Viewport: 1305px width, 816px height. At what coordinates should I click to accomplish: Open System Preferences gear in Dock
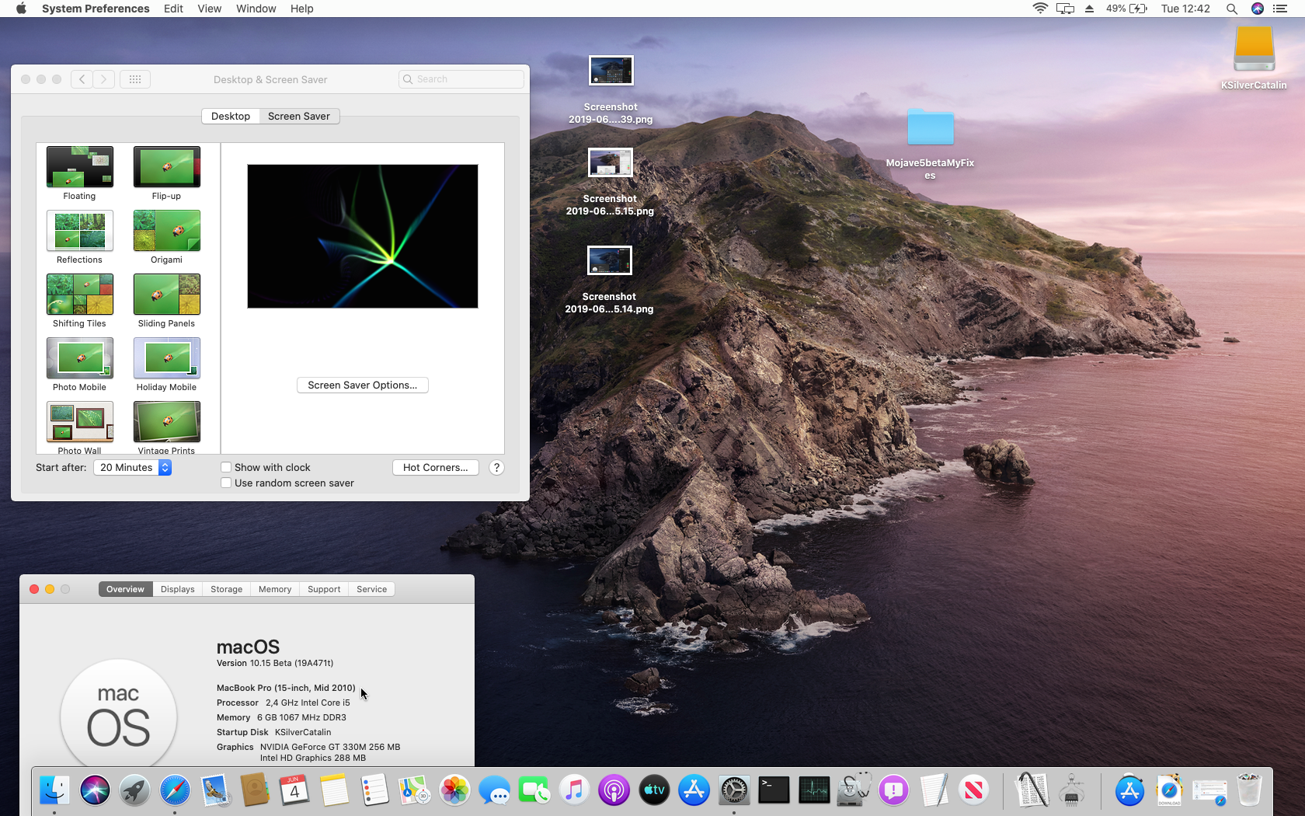tap(734, 791)
